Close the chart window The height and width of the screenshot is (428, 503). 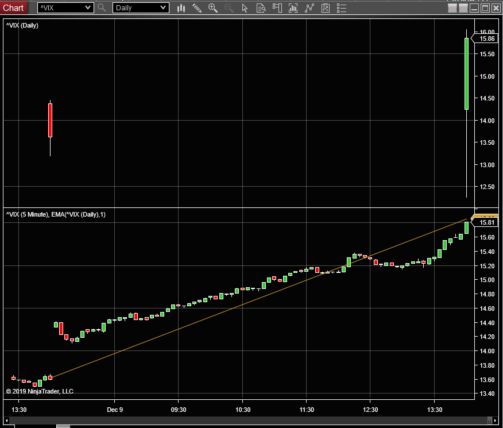point(496,8)
